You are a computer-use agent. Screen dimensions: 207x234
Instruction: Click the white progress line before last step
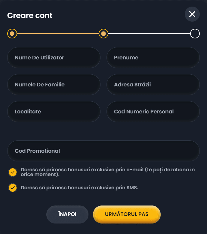(x=149, y=34)
